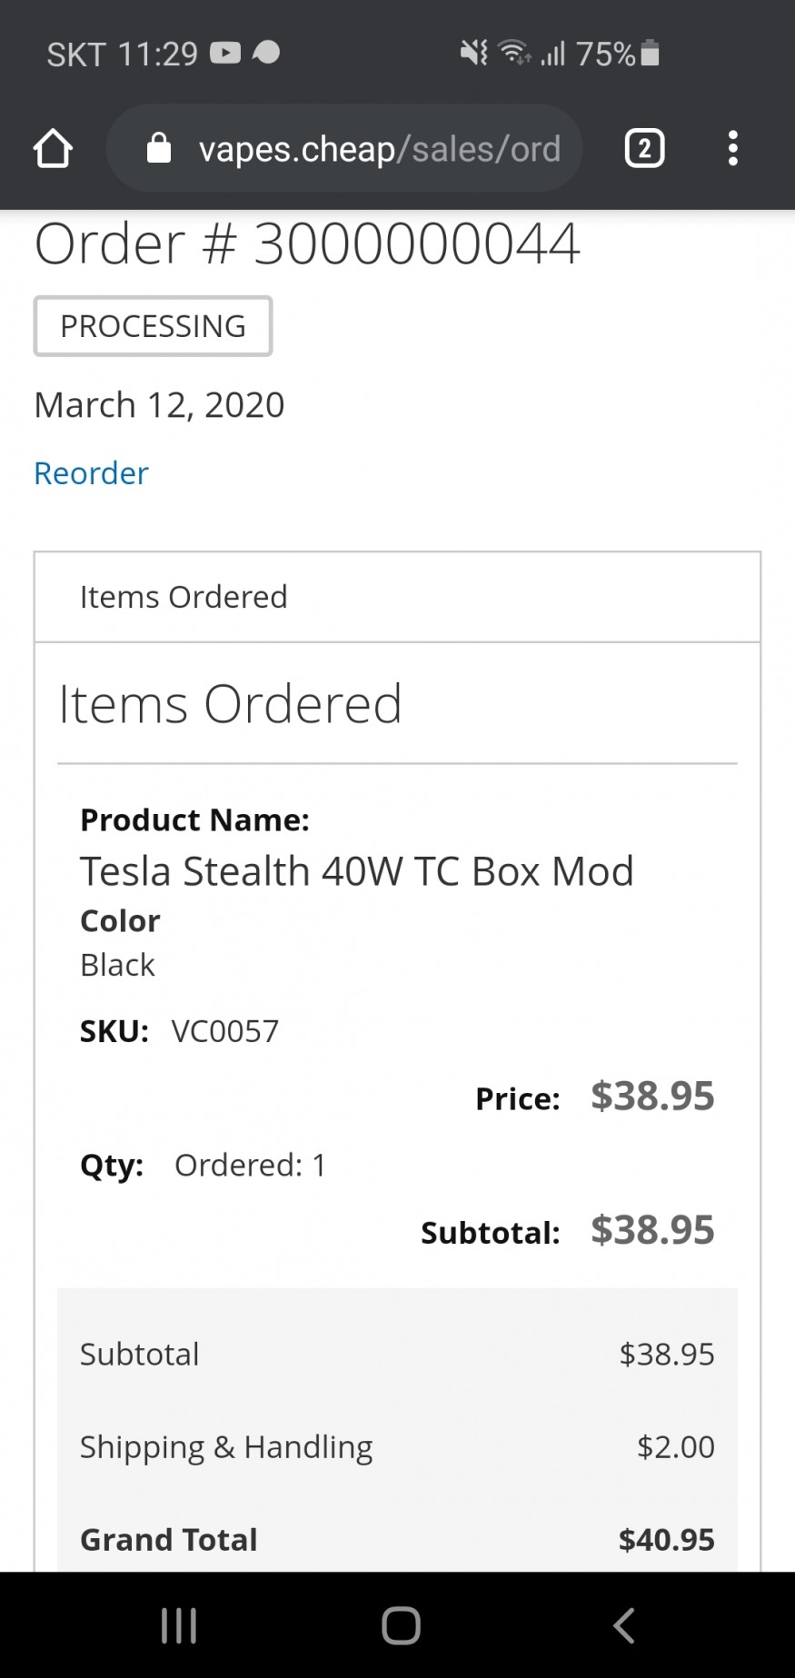The width and height of the screenshot is (795, 1678).
Task: Tap the Wi-Fi signal status icon
Action: (516, 54)
